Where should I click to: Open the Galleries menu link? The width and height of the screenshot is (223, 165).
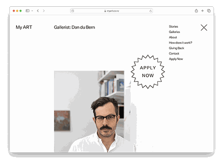click(x=174, y=32)
